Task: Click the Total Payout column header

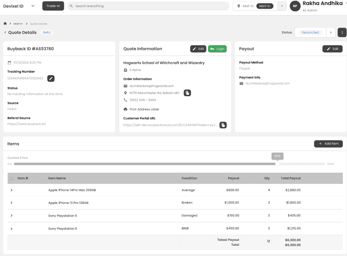Action: coord(291,178)
